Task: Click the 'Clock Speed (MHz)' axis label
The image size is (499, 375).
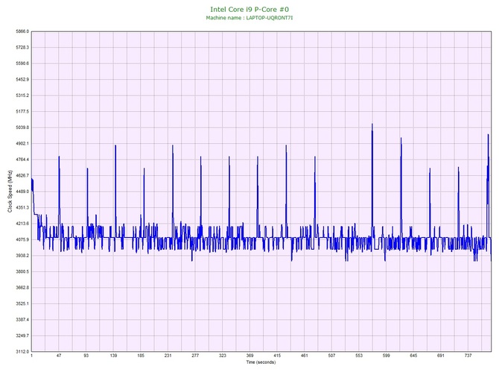Action: click(x=10, y=191)
